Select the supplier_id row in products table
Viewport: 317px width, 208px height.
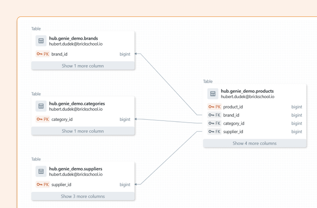click(x=255, y=131)
